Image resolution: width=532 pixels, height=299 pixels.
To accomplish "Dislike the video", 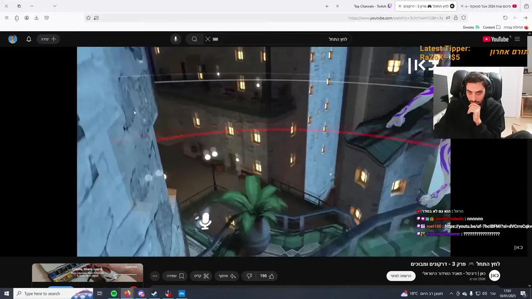I will [249, 276].
